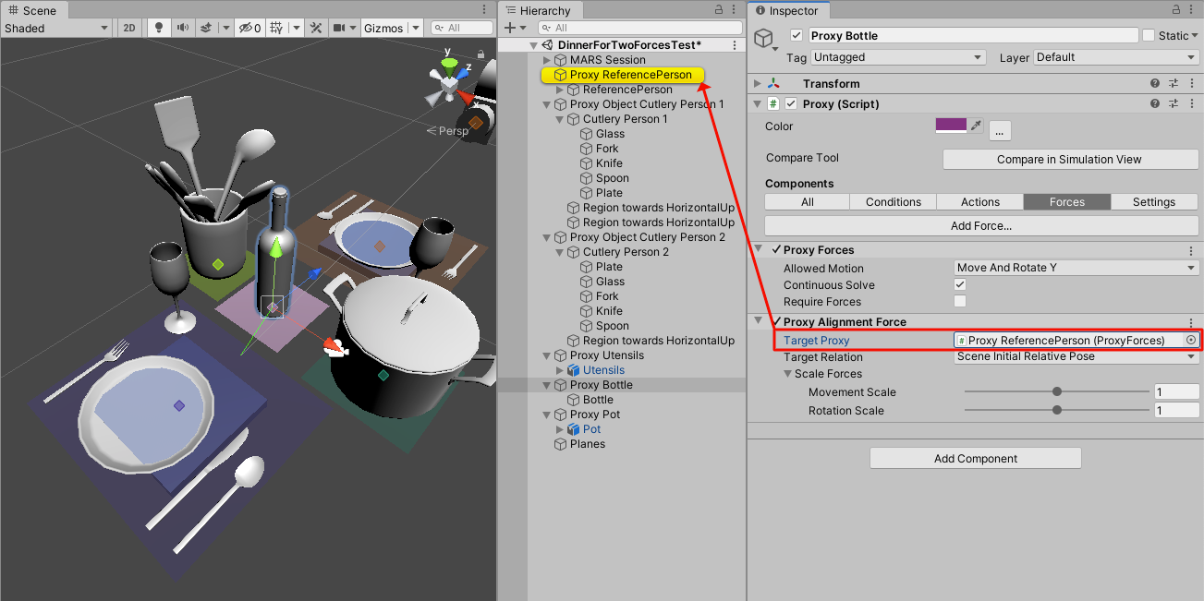The image size is (1204, 601).
Task: Check the Static checkbox
Action: click(x=1149, y=36)
